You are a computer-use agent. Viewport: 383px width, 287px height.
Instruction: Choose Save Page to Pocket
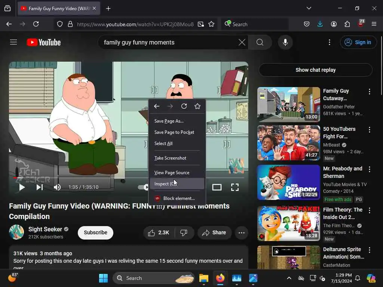[177, 132]
